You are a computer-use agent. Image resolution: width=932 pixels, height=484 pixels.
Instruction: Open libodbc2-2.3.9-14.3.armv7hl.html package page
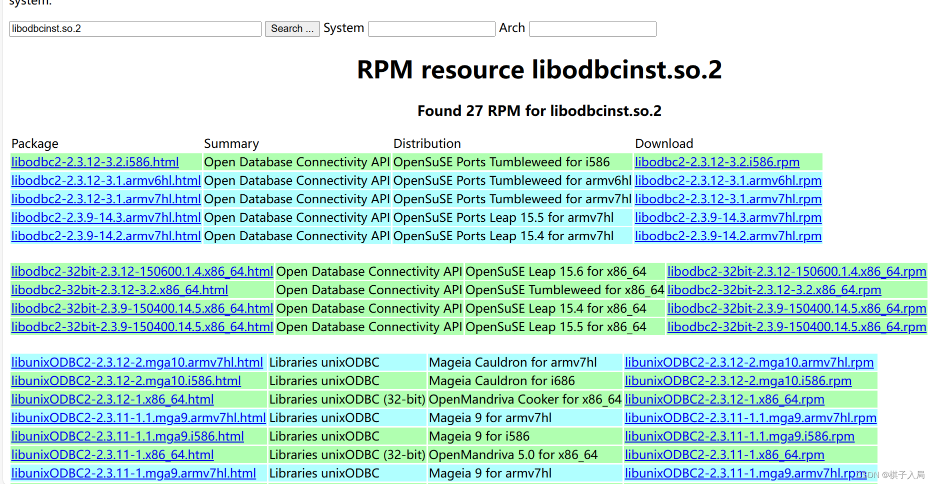[x=105, y=217]
